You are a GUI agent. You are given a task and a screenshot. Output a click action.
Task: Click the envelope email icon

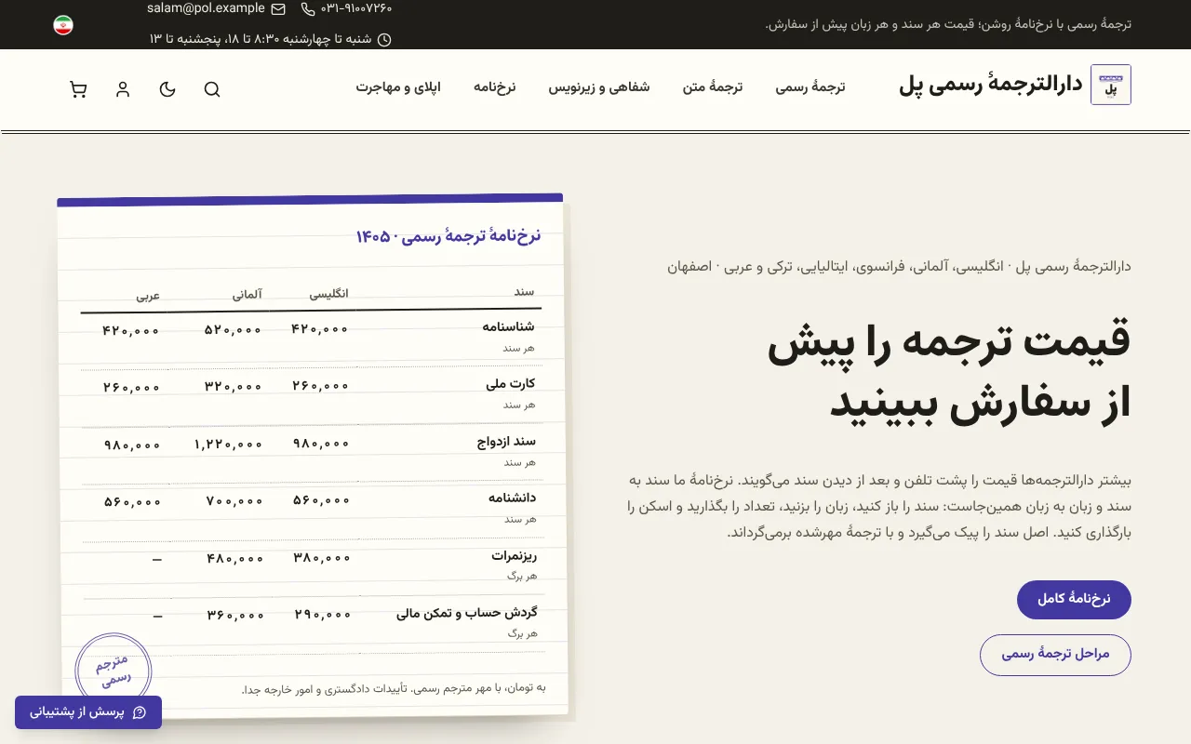[278, 9]
